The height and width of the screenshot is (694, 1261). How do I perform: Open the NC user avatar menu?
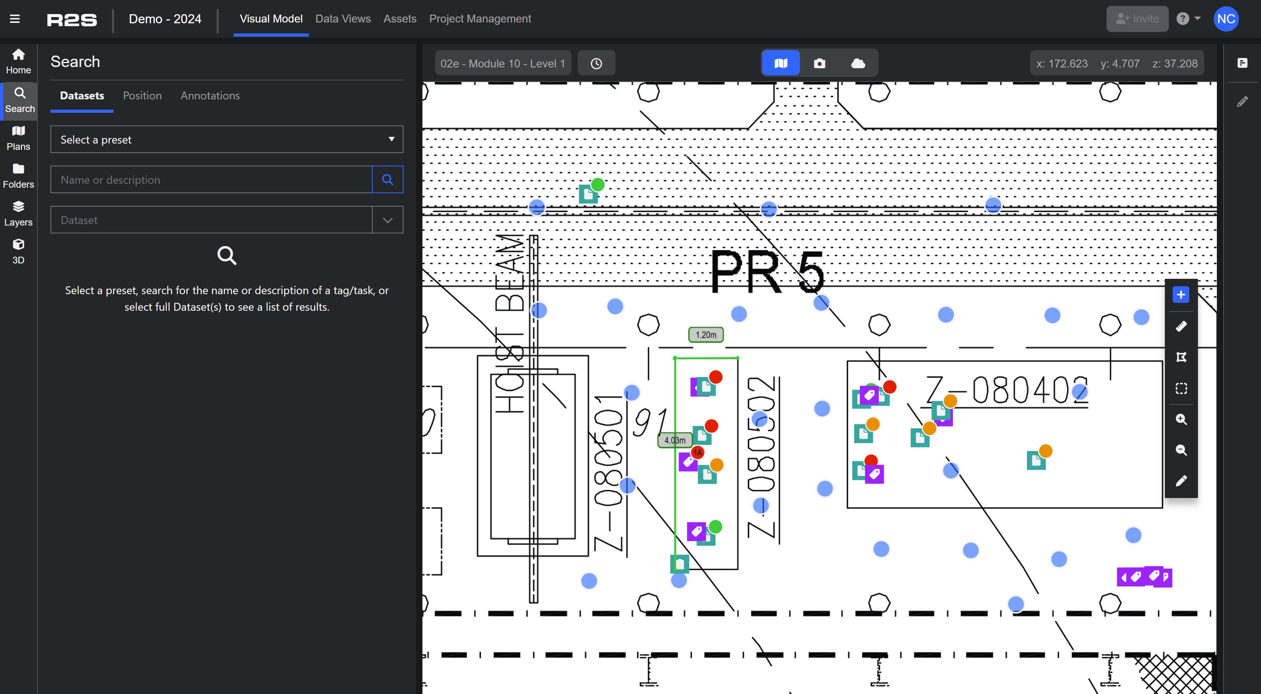coord(1226,19)
